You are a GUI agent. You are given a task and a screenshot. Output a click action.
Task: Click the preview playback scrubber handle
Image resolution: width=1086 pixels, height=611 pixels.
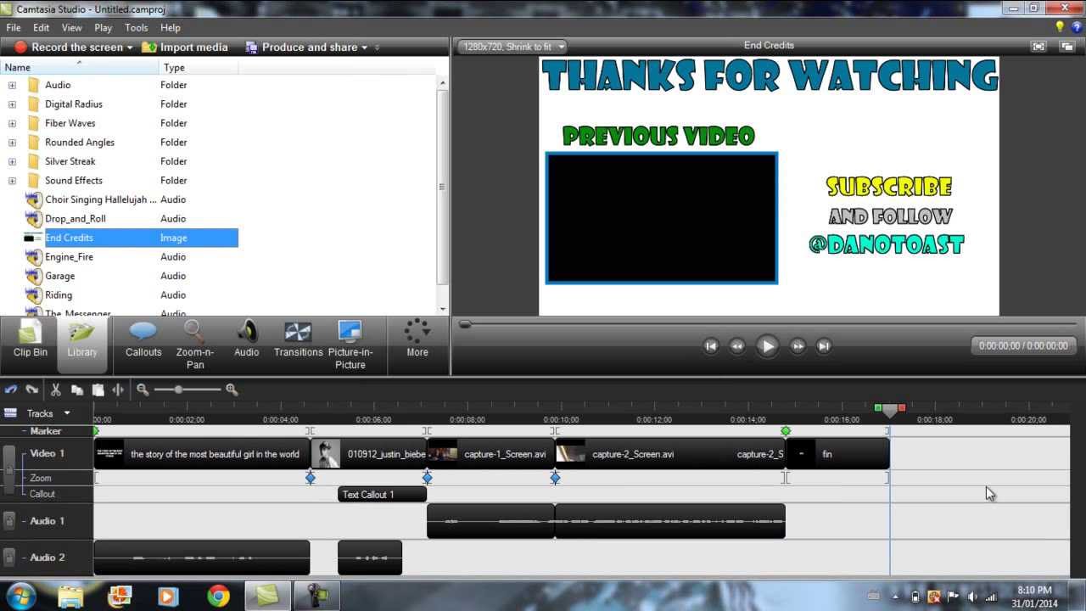tap(465, 324)
